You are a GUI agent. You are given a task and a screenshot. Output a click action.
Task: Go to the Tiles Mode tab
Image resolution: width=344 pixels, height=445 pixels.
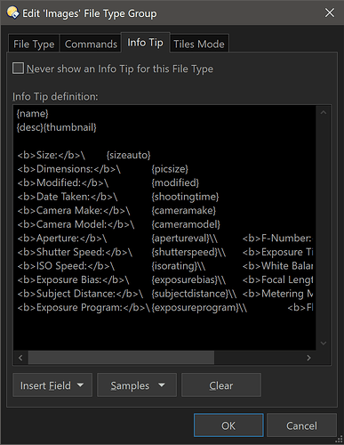tap(199, 44)
